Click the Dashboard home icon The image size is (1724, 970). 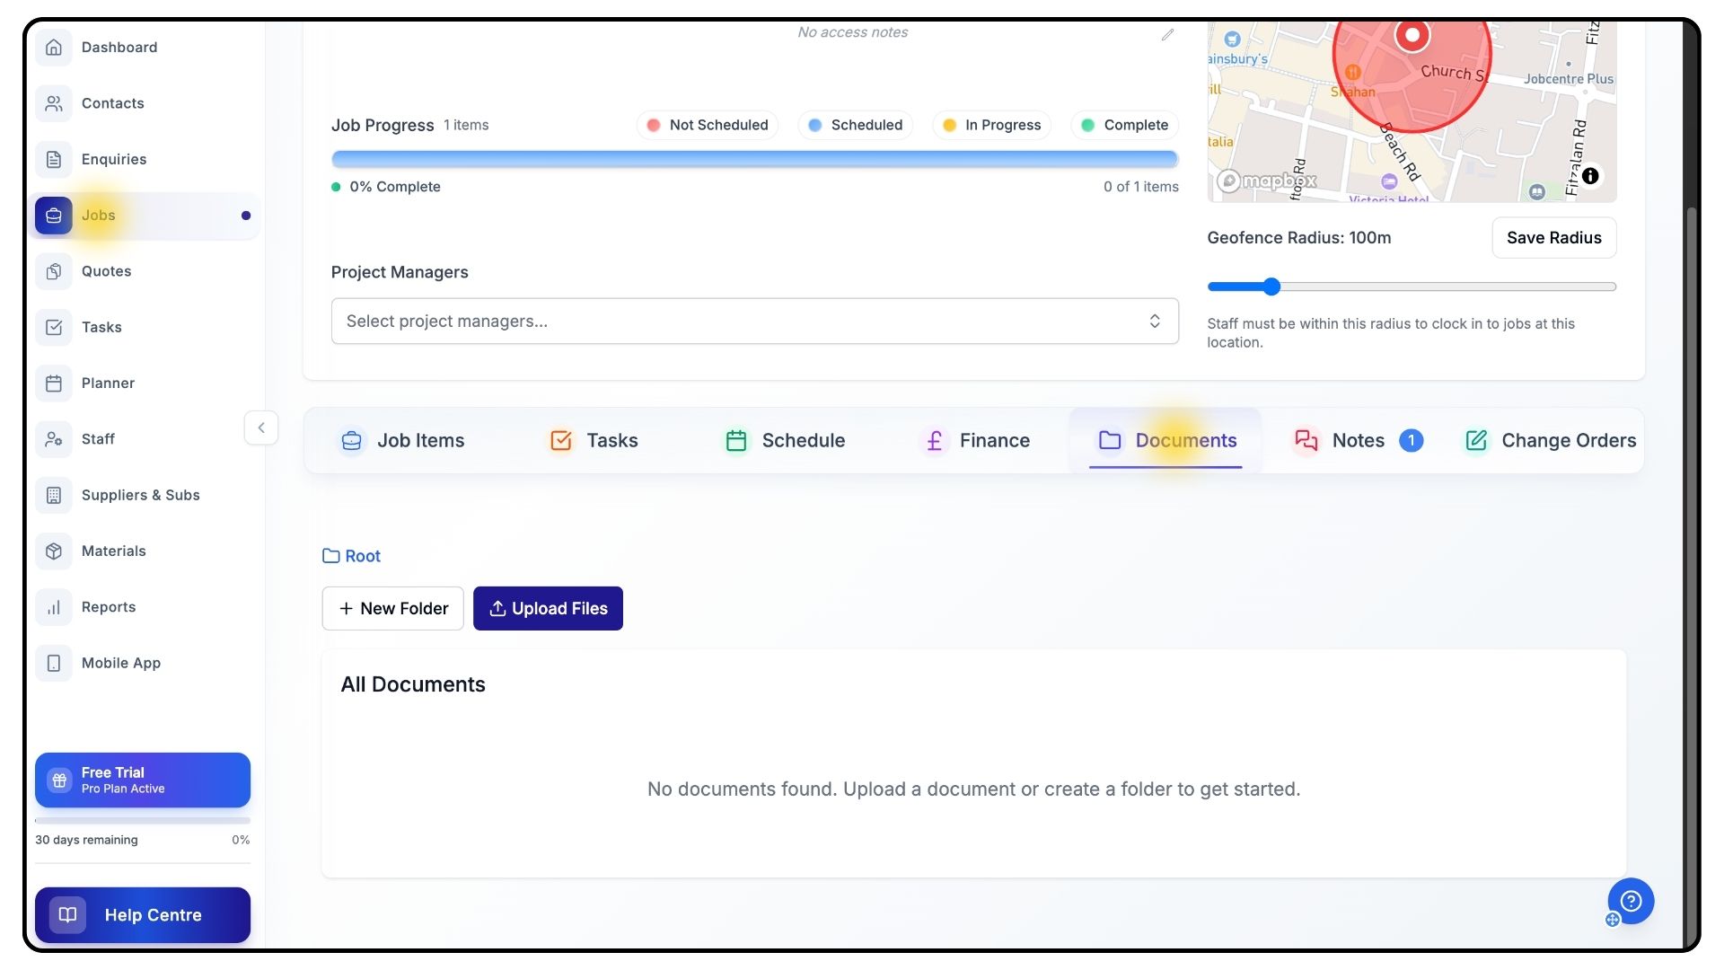pyautogui.click(x=54, y=48)
